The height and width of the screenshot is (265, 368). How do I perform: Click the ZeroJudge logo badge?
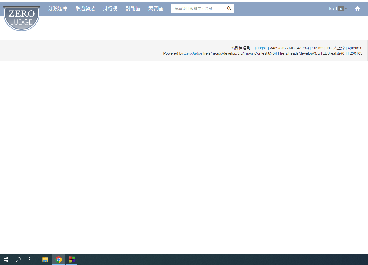click(21, 18)
